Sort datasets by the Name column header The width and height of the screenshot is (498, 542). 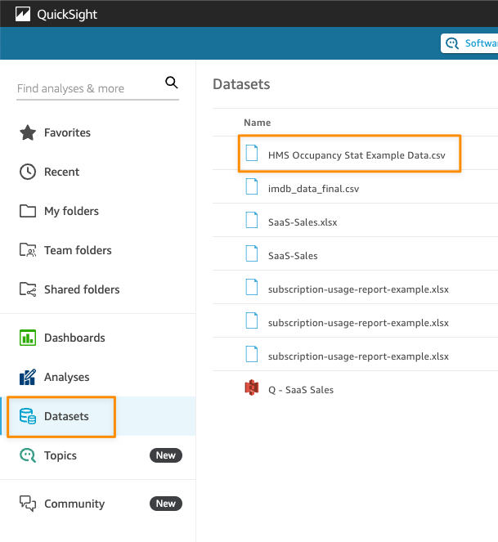tap(258, 123)
